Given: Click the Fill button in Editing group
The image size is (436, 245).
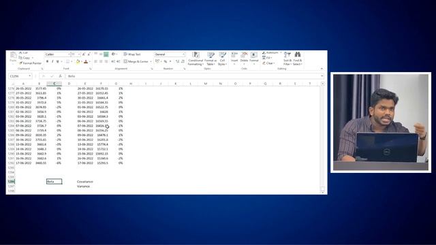Looking at the screenshot, I should pos(266,58).
